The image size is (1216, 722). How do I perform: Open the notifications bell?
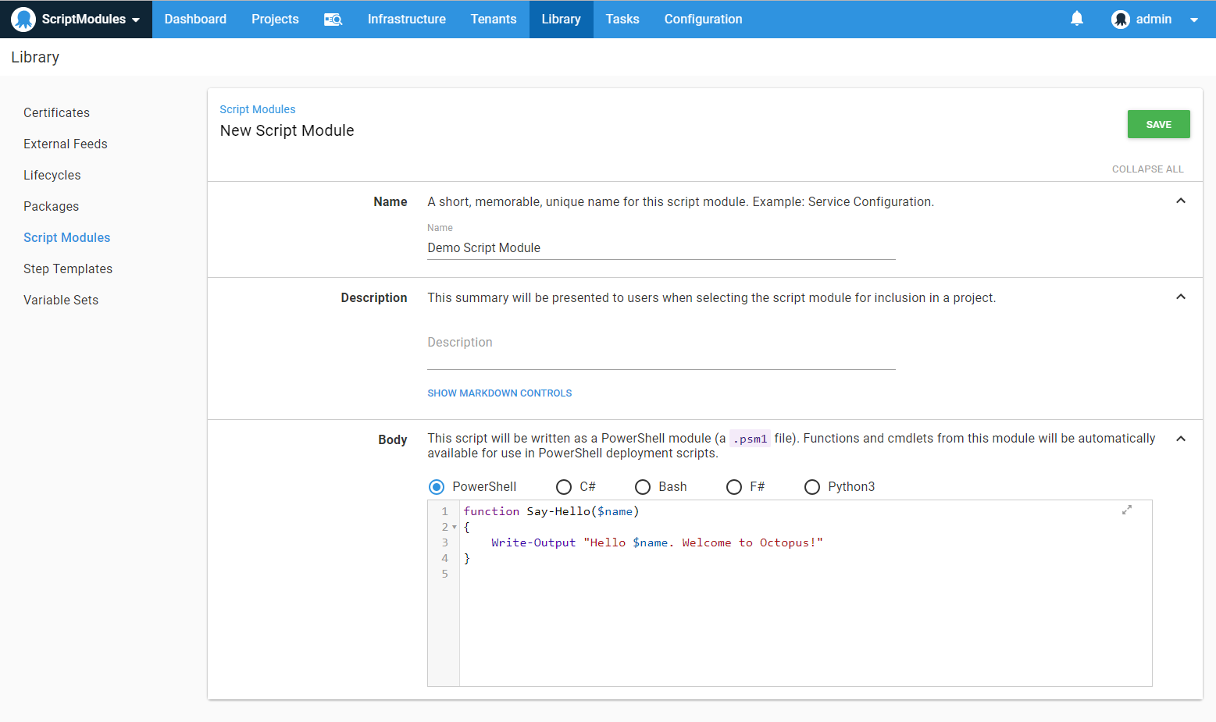pyautogui.click(x=1076, y=19)
